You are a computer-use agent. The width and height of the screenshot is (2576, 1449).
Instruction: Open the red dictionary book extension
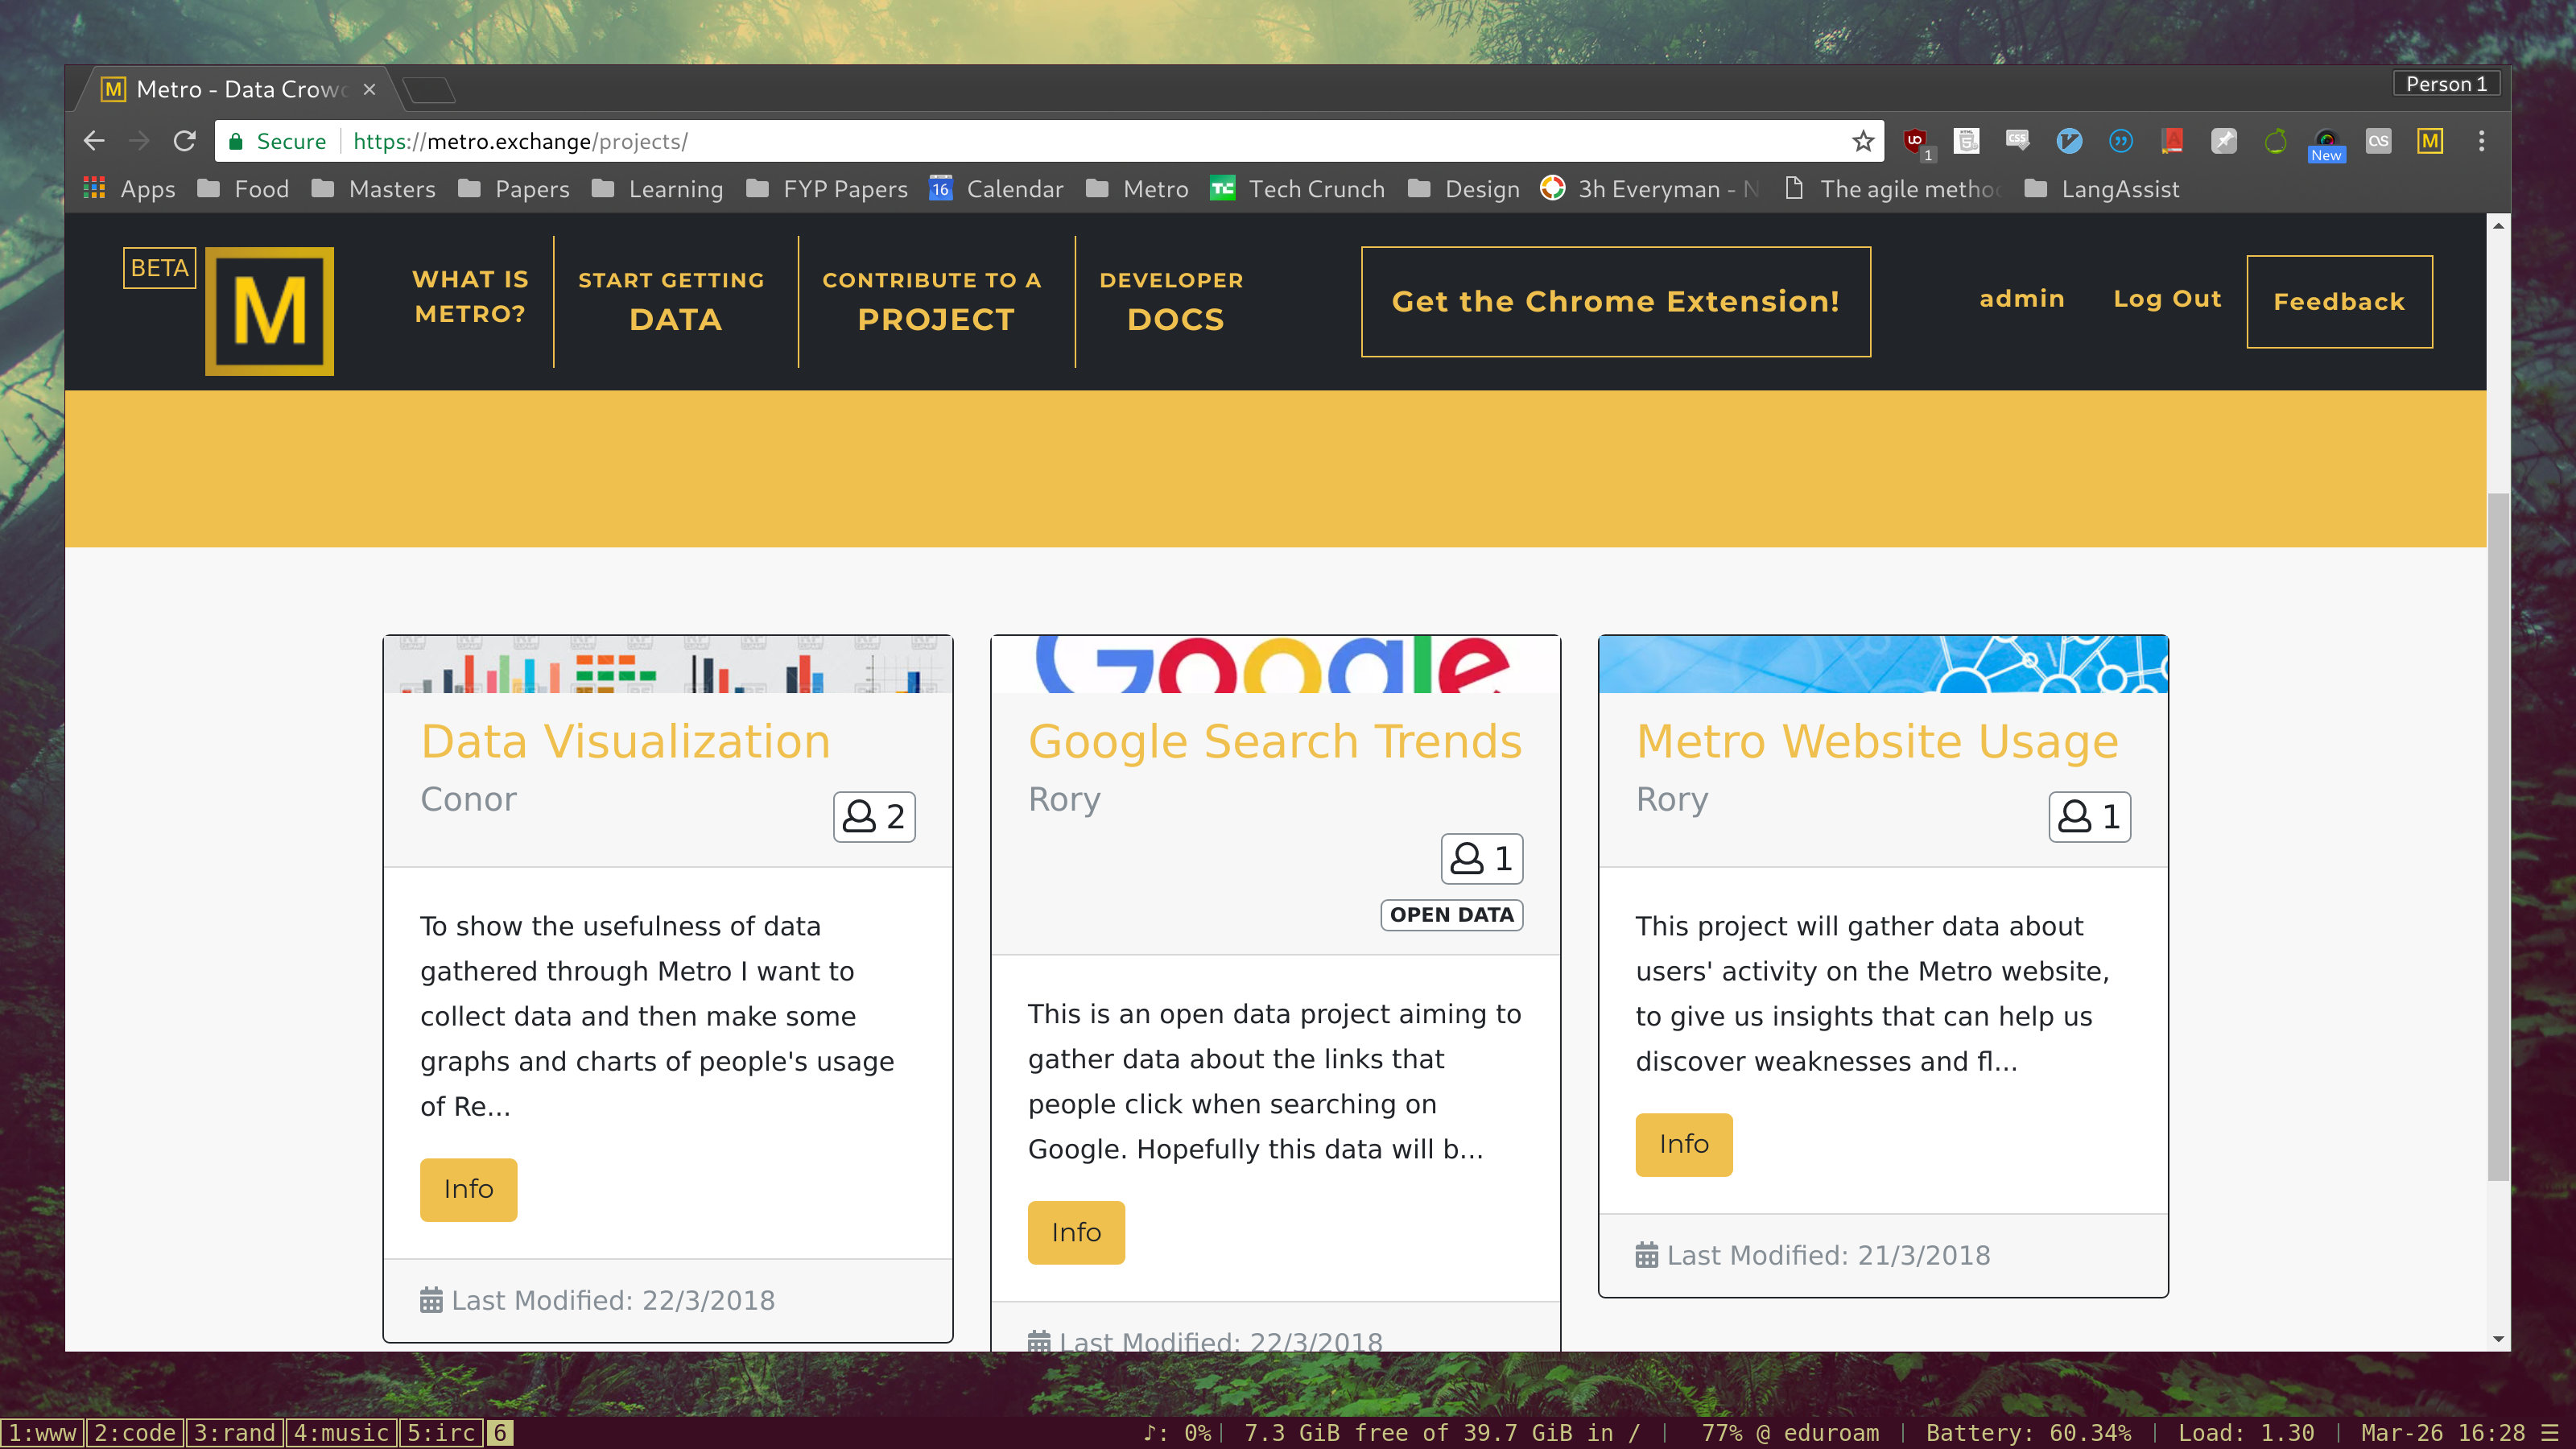[2172, 141]
